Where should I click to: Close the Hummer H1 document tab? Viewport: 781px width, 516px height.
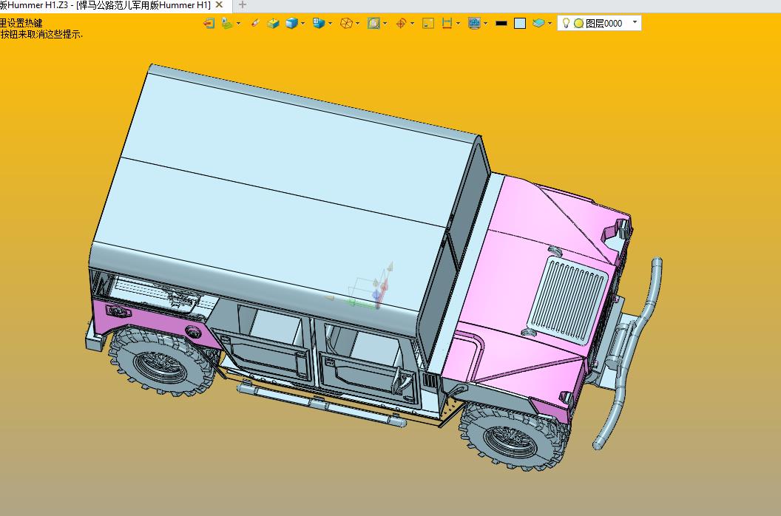[x=219, y=5]
